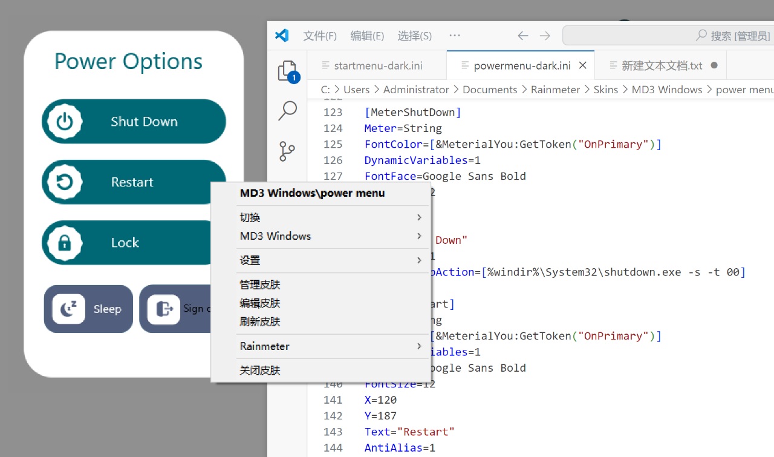Image resolution: width=774 pixels, height=457 pixels.
Task: Open the Search icon in activity bar
Action: pyautogui.click(x=287, y=111)
